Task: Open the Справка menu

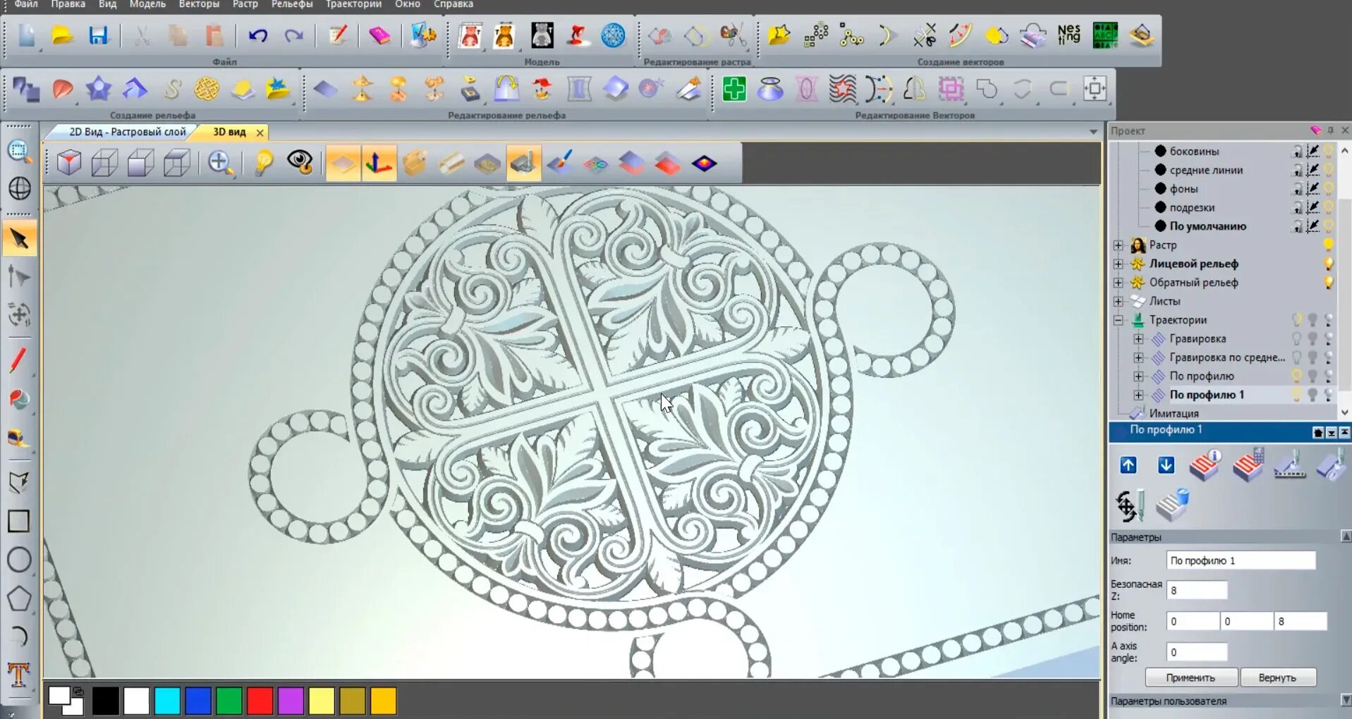Action: [453, 4]
